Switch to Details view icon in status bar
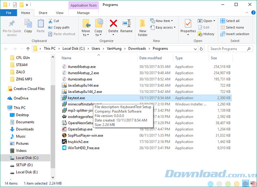Screen dimensions: 257x187 pos(246,183)
